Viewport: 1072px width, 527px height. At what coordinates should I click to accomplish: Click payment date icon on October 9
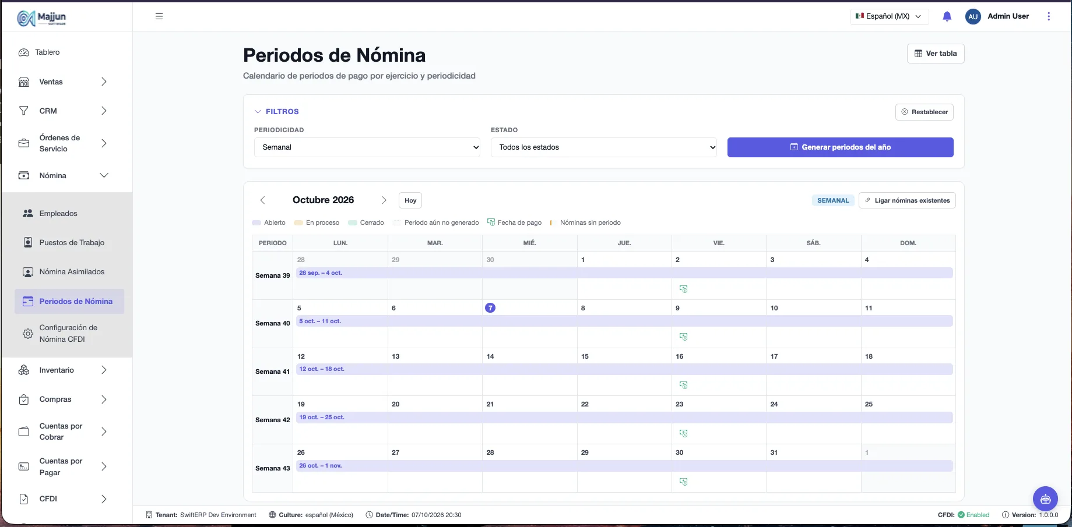tap(684, 337)
